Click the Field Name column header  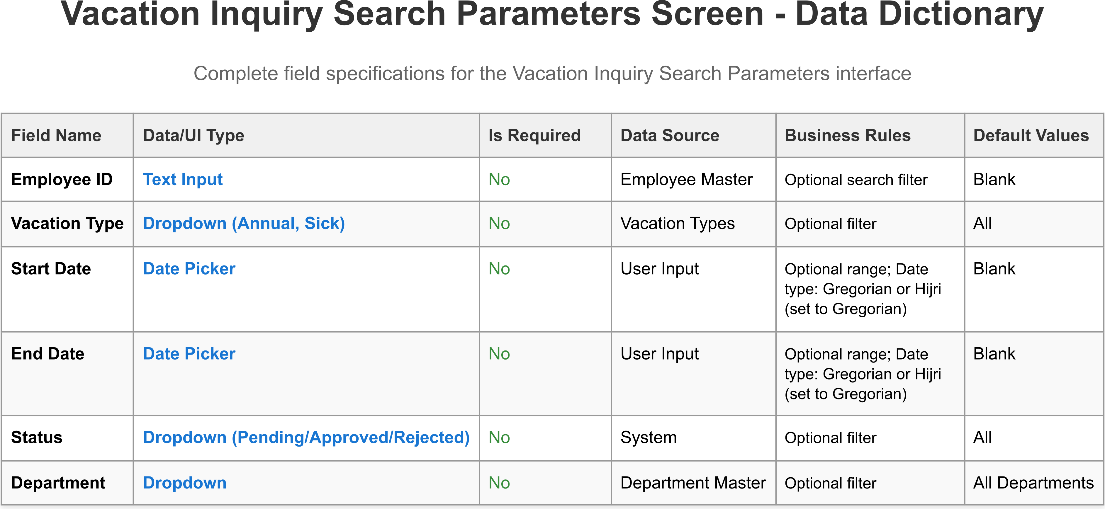pos(56,135)
